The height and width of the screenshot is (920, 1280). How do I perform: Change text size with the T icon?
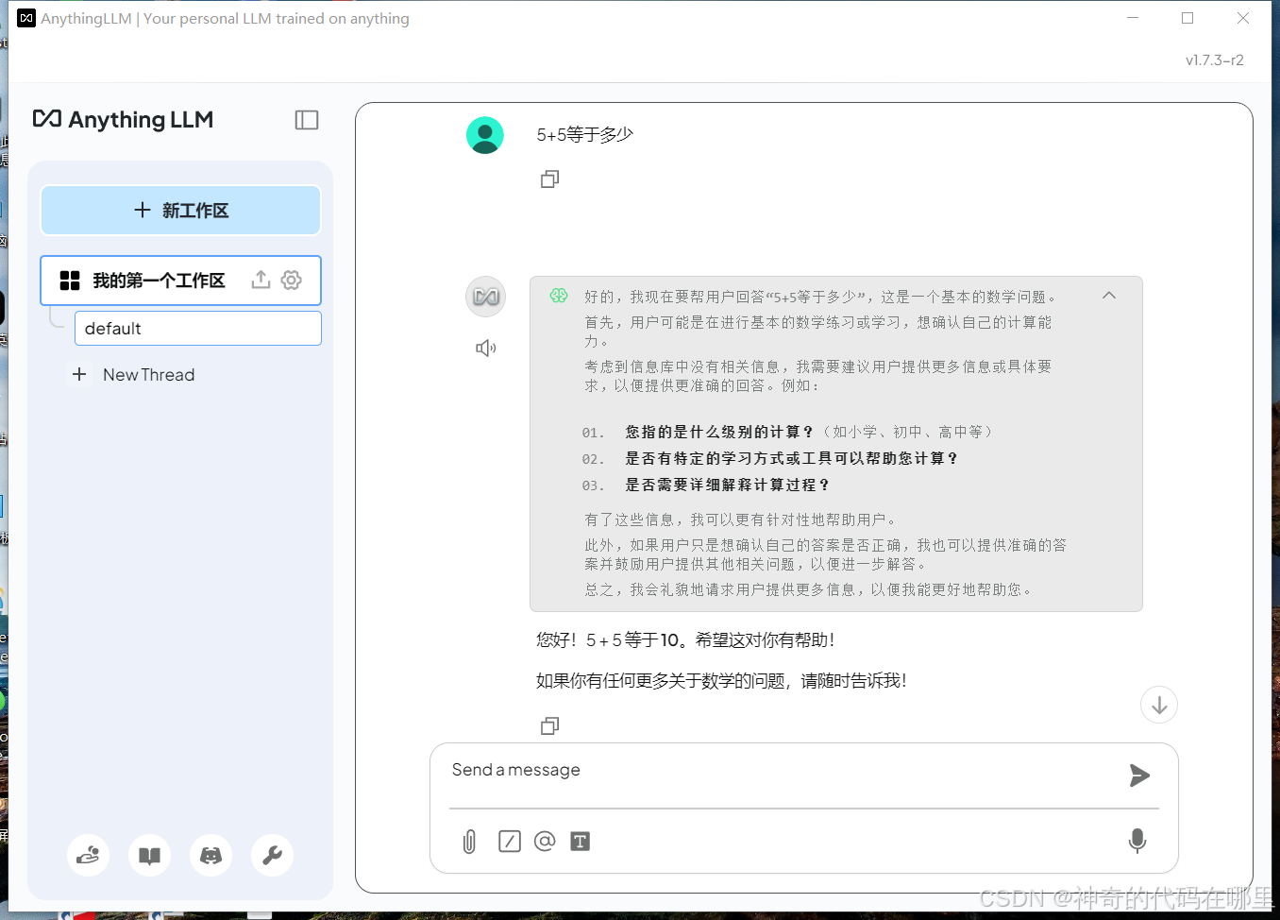click(581, 842)
